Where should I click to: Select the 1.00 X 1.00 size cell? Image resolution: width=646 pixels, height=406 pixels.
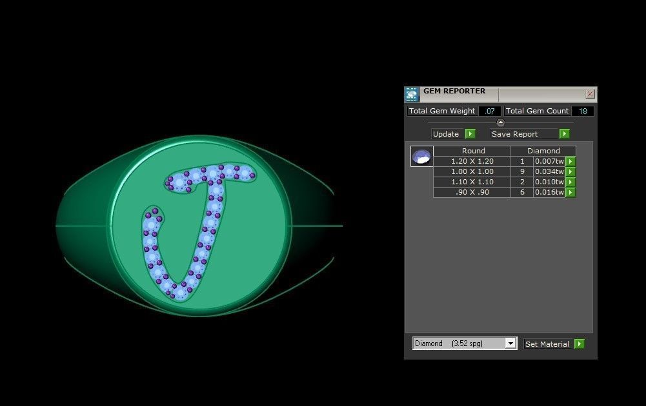[x=472, y=171]
